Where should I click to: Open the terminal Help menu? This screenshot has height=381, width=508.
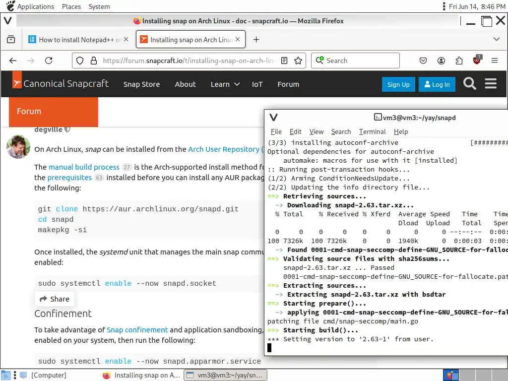[401, 131]
